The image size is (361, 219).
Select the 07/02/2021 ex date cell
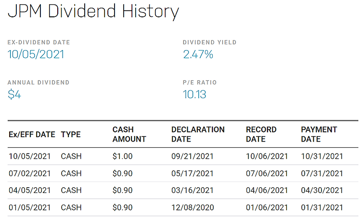point(29,173)
